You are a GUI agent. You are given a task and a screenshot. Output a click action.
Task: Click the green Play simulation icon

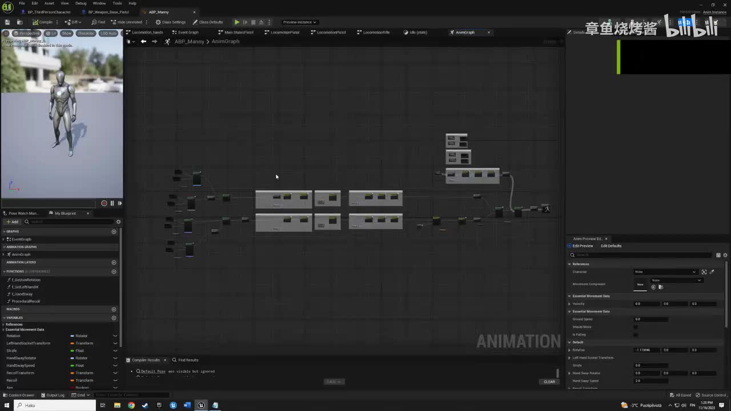click(237, 22)
